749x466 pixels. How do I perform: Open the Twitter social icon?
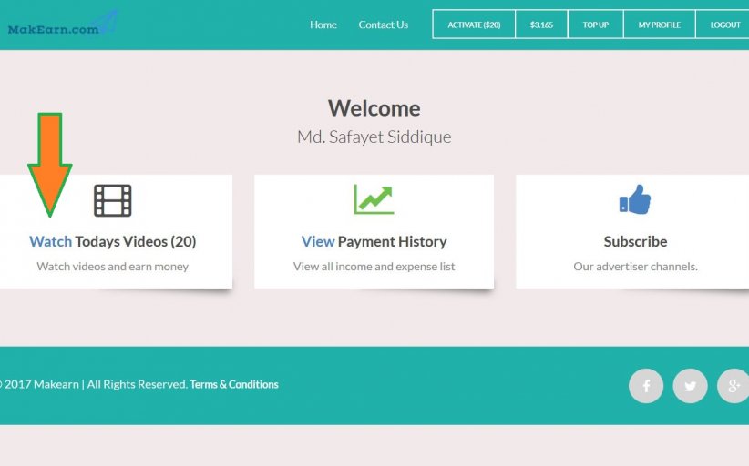pyautogui.click(x=690, y=386)
